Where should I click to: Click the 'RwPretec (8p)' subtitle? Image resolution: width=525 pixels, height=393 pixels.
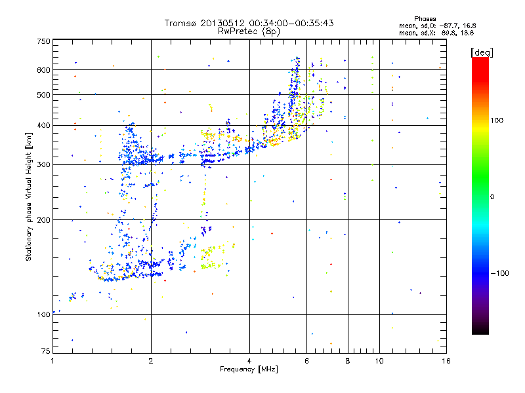(249, 31)
